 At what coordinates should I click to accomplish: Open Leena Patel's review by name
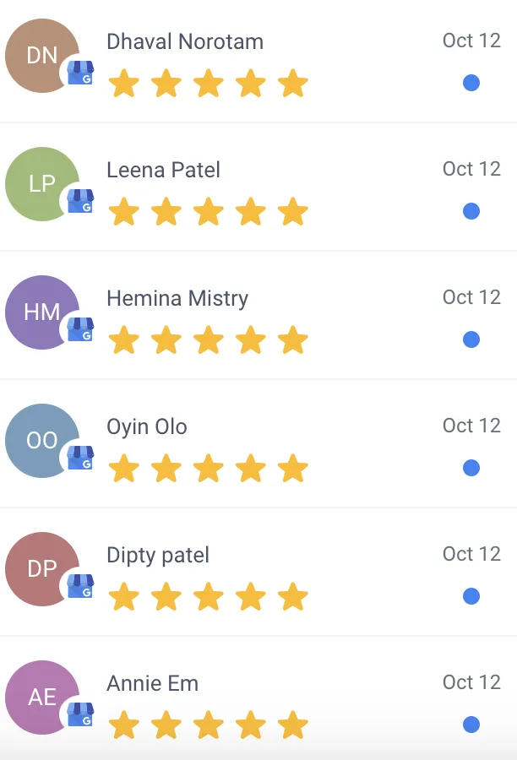coord(163,170)
